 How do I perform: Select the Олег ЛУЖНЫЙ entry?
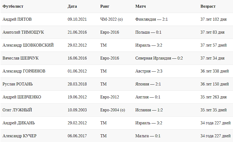pyautogui.click(x=17, y=110)
